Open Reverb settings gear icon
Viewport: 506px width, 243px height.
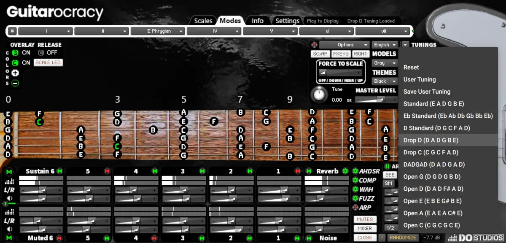tap(346, 171)
